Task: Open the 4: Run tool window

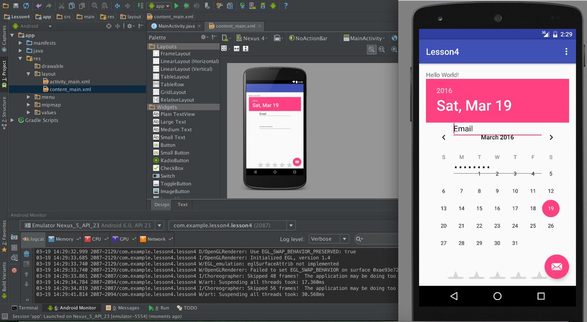Action: 158,308
